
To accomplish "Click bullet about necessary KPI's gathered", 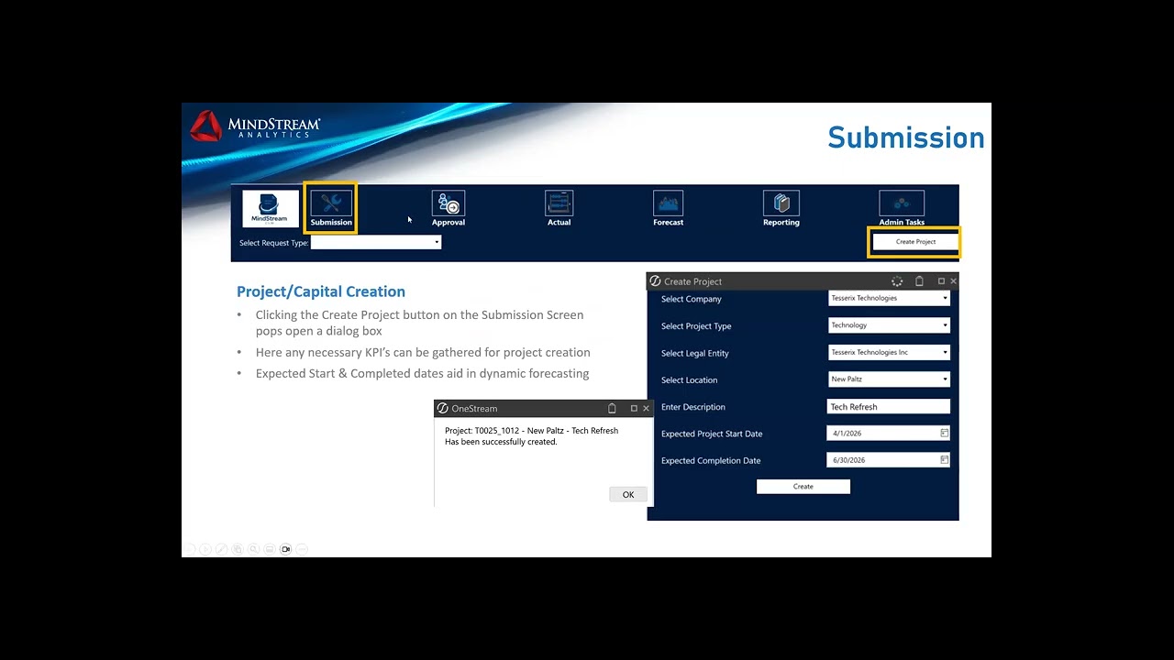I will [x=423, y=352].
